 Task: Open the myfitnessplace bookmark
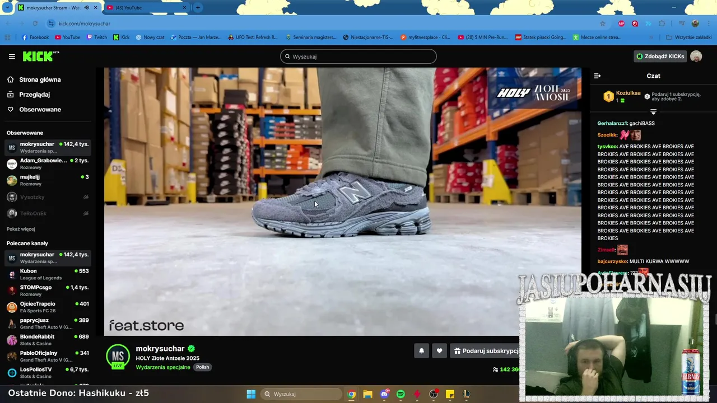425,38
